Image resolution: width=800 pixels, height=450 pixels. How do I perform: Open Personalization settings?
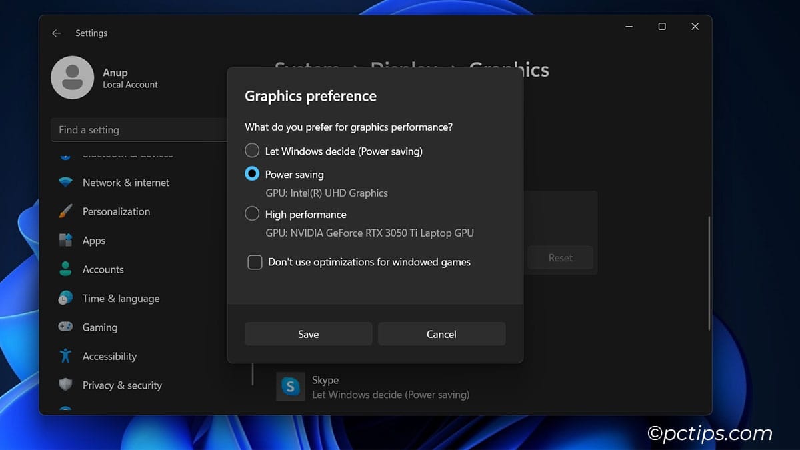point(116,211)
